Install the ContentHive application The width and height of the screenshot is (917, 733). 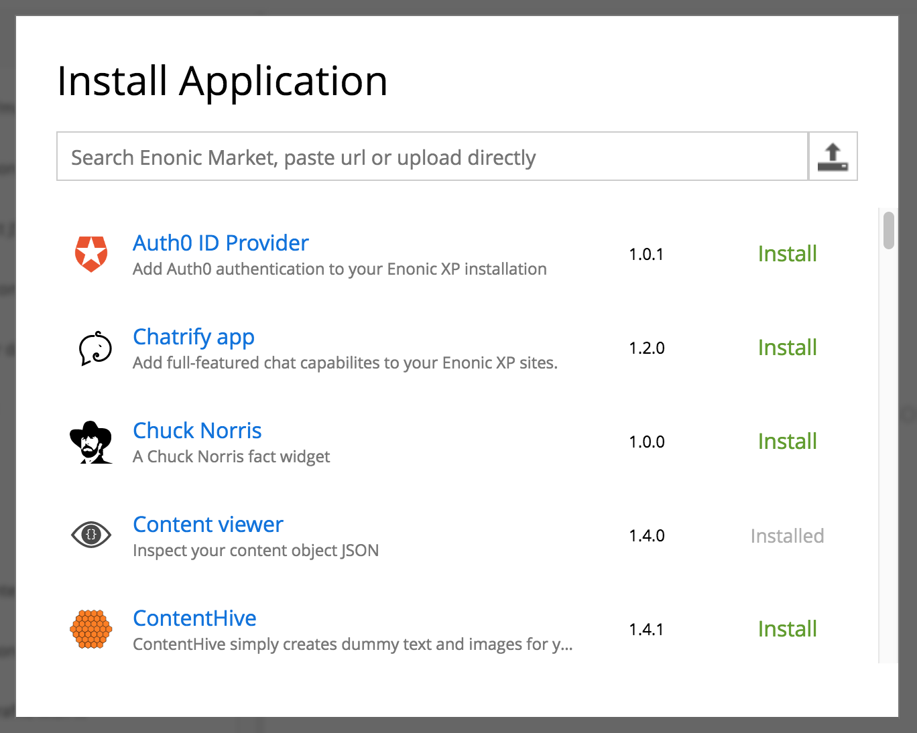(787, 629)
